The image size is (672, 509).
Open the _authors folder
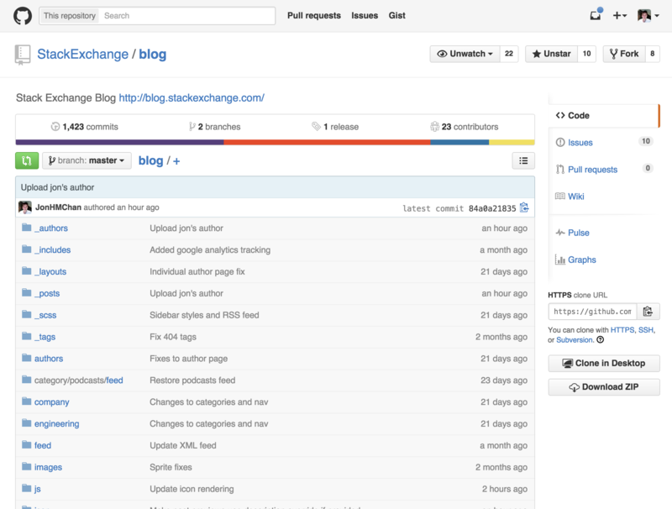click(51, 228)
